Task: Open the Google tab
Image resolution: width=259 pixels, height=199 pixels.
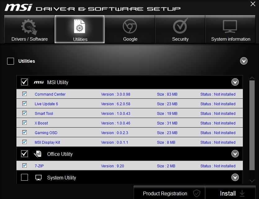Action: pos(130,29)
